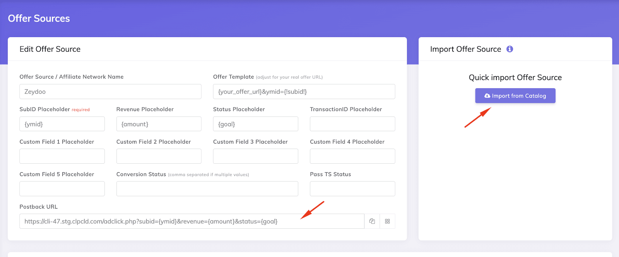Screen dimensions: 619x257
Task: Select the Custom Field 3 Placeholder input
Action: 255,156
